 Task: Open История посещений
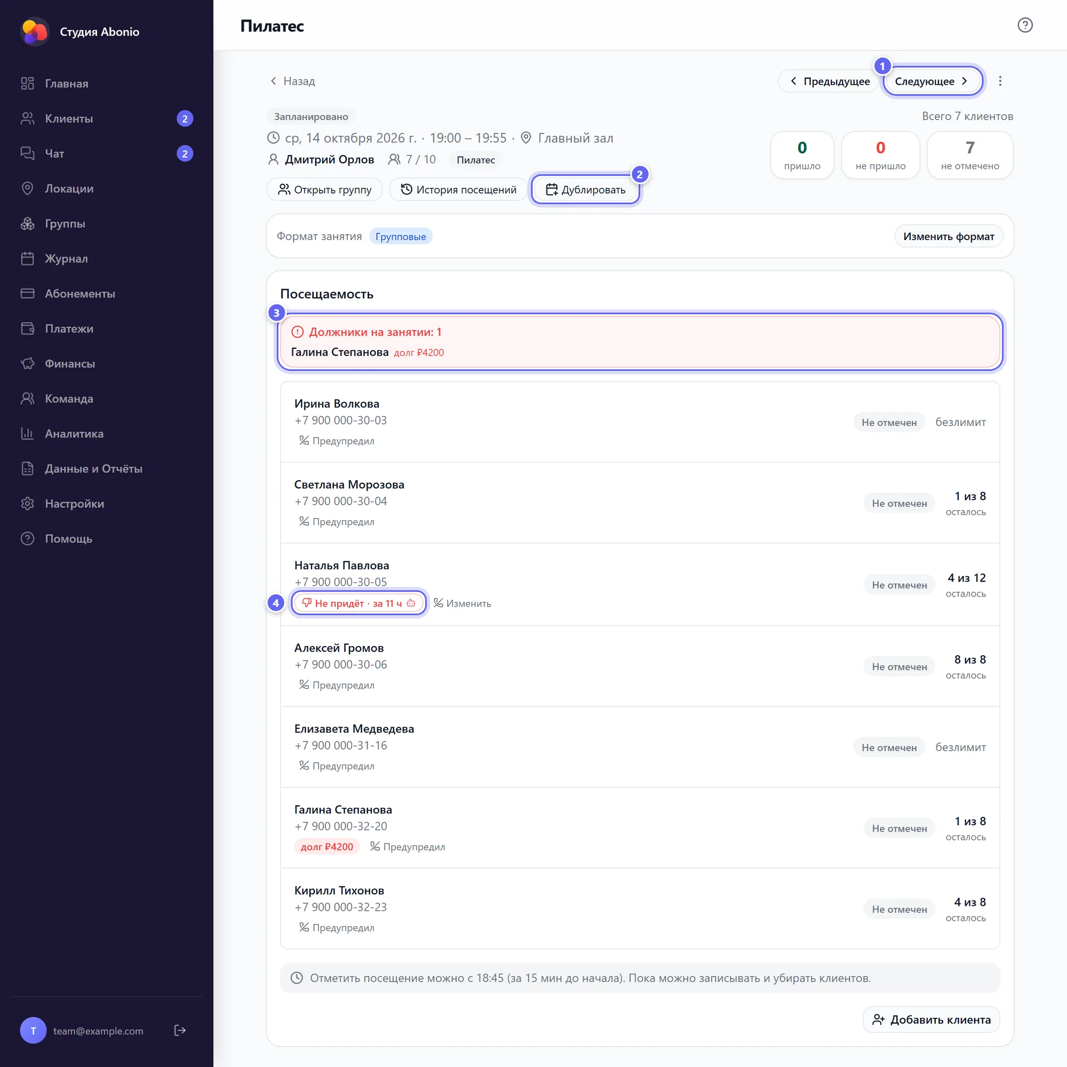pos(458,189)
